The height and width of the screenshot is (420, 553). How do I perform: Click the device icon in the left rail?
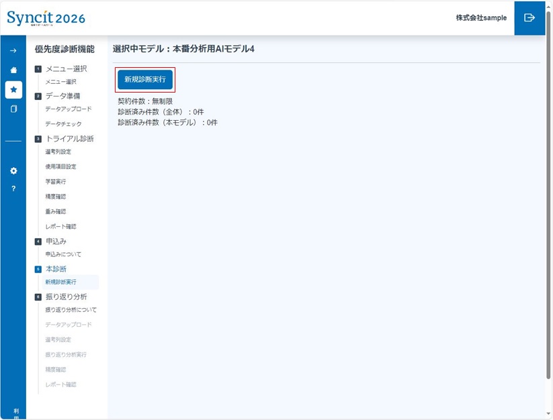pyautogui.click(x=13, y=109)
